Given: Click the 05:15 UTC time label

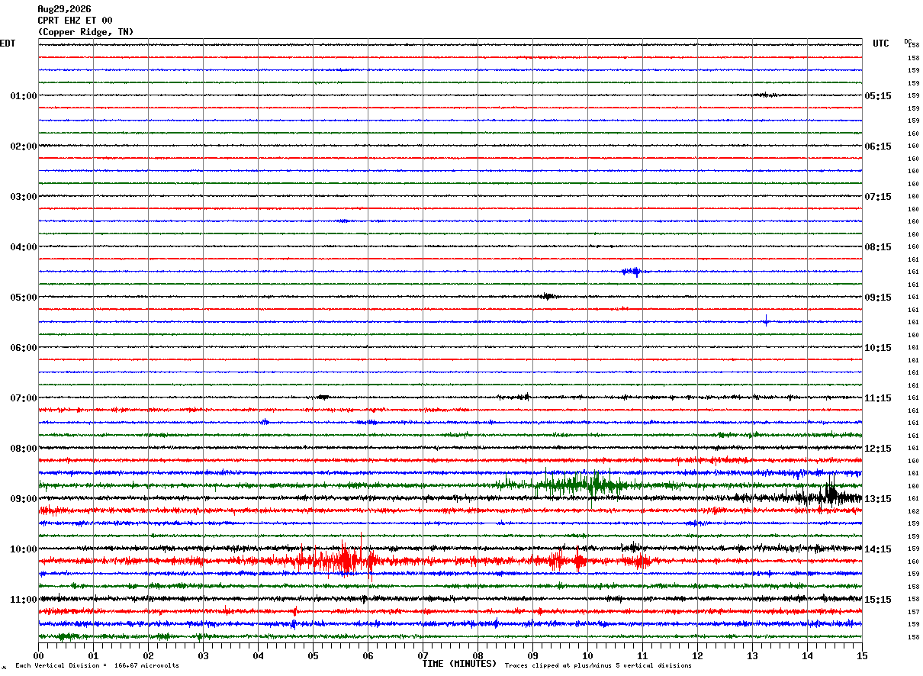Looking at the screenshot, I should 878,96.
